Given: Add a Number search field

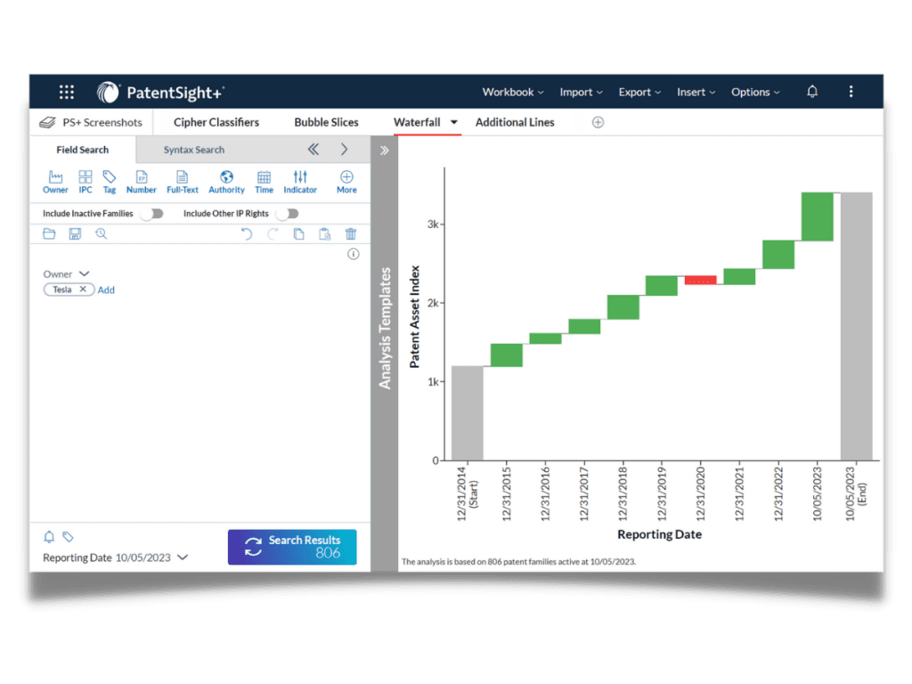Looking at the screenshot, I should pos(142,182).
